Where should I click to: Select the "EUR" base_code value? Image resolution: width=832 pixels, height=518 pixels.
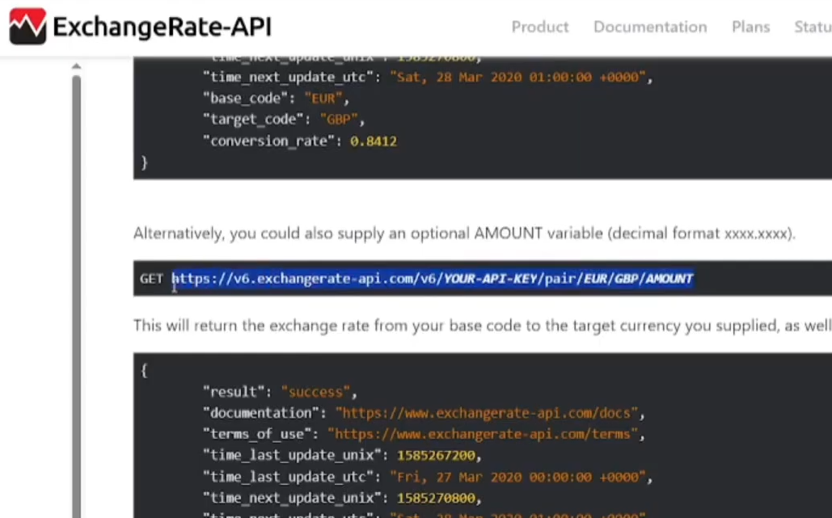pos(326,99)
